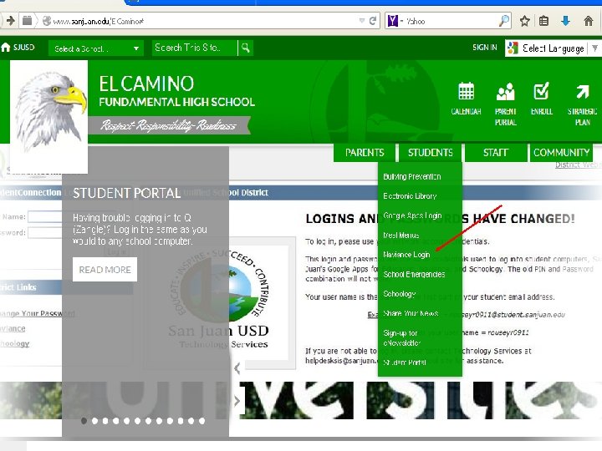Open the STAFF menu tab

click(x=495, y=153)
